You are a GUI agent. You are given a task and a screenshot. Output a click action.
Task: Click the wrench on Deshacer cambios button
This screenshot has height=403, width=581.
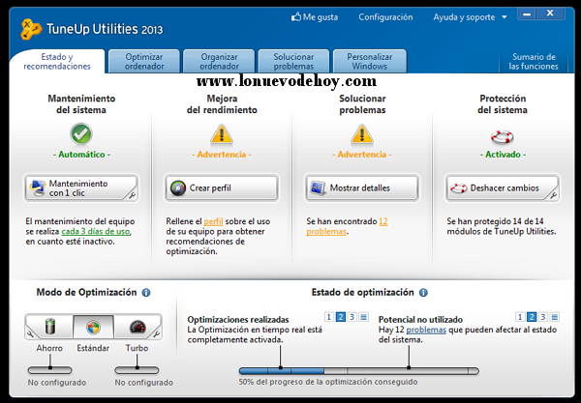553,195
